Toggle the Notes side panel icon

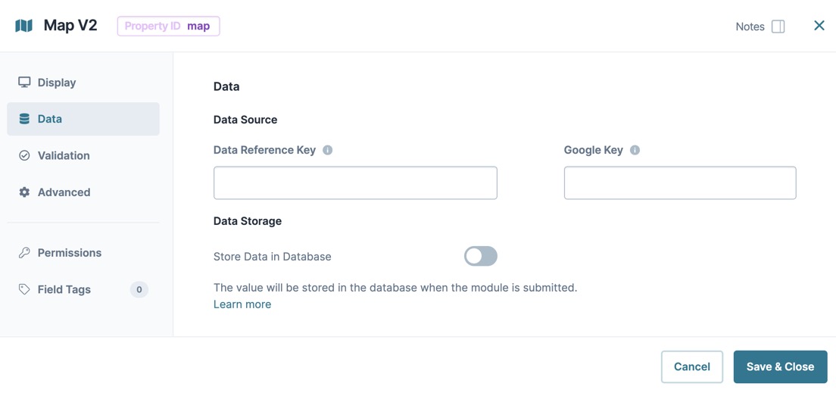(778, 27)
